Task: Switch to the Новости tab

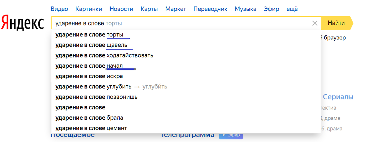Action: point(121,9)
